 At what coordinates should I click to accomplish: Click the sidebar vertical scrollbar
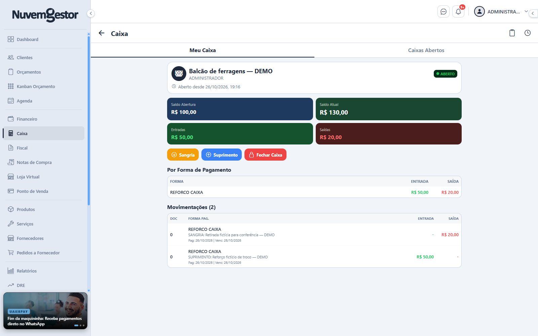[89, 121]
